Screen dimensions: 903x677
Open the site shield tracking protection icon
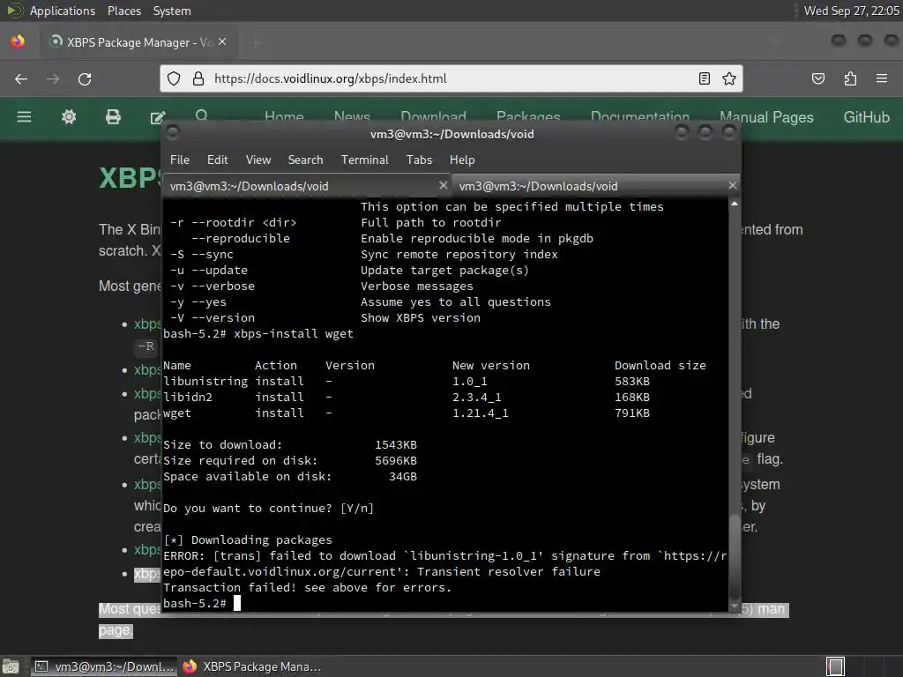[174, 78]
